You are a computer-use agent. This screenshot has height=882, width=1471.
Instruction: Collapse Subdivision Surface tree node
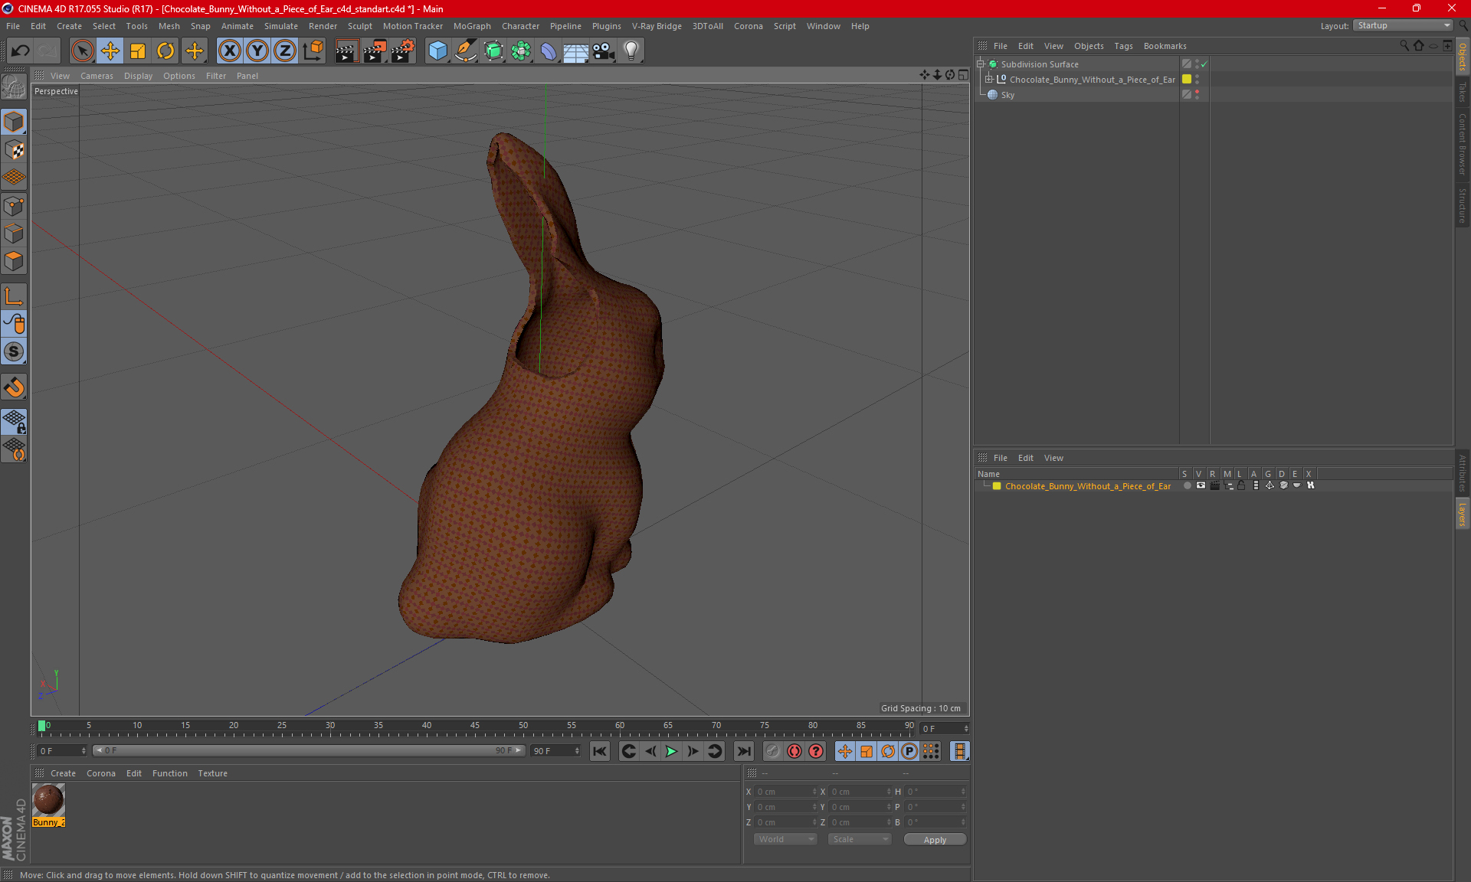point(981,64)
